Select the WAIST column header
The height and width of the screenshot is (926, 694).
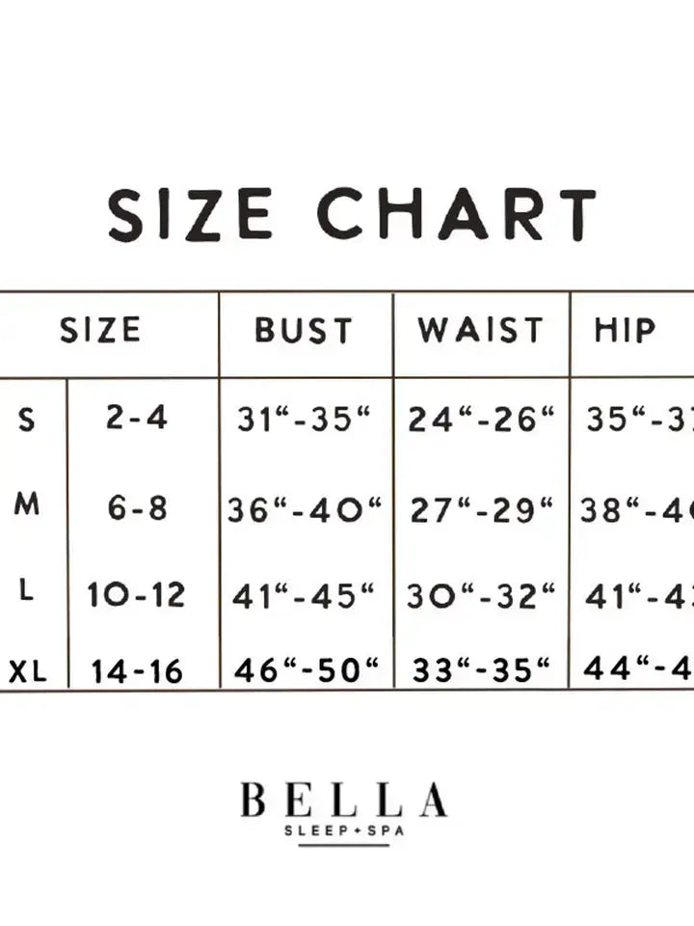tap(480, 330)
